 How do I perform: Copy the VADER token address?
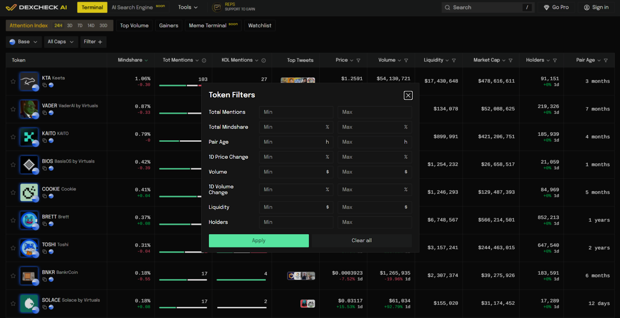click(45, 113)
